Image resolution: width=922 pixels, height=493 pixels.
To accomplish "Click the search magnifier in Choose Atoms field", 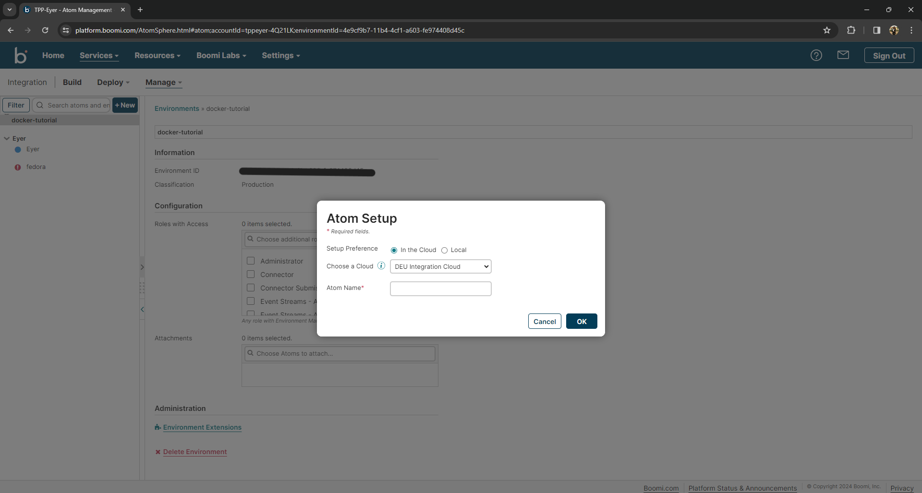I will (x=250, y=353).
